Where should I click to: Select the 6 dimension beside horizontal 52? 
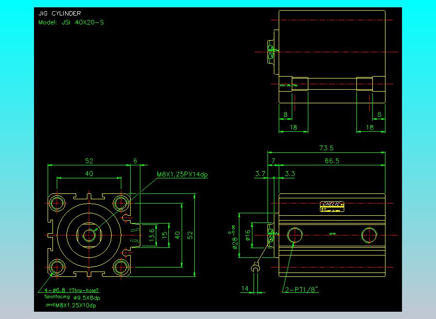(135, 161)
